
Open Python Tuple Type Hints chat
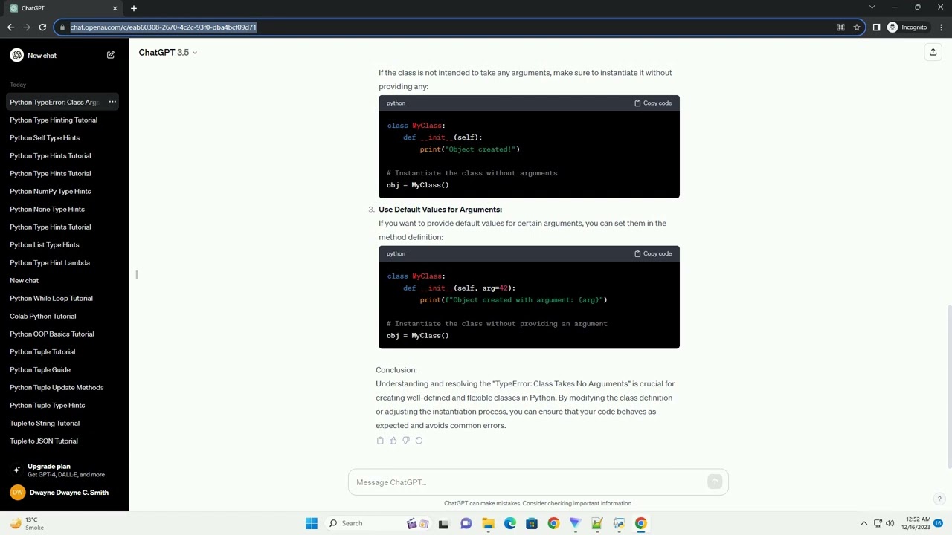pyautogui.click(x=48, y=405)
